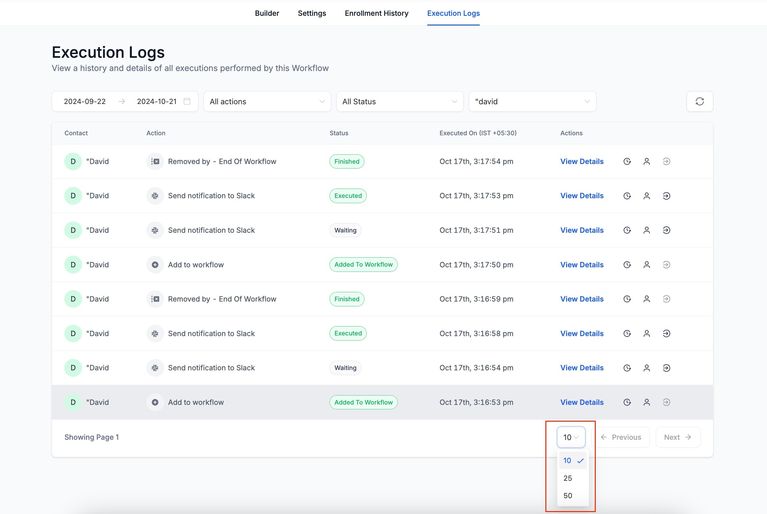The height and width of the screenshot is (514, 767).
Task: Click the start date field 2024-09-22
Action: [85, 102]
